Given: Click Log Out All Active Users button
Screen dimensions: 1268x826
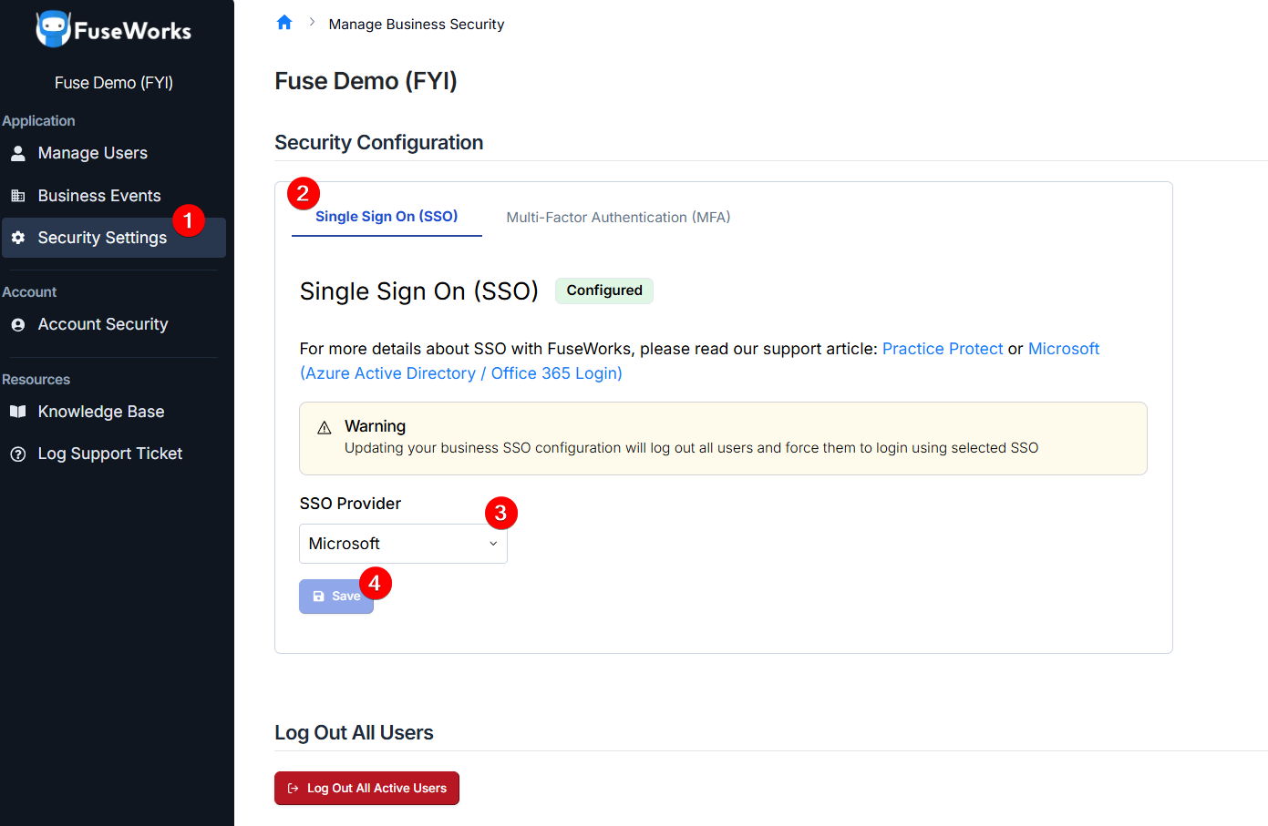Looking at the screenshot, I should pos(366,789).
